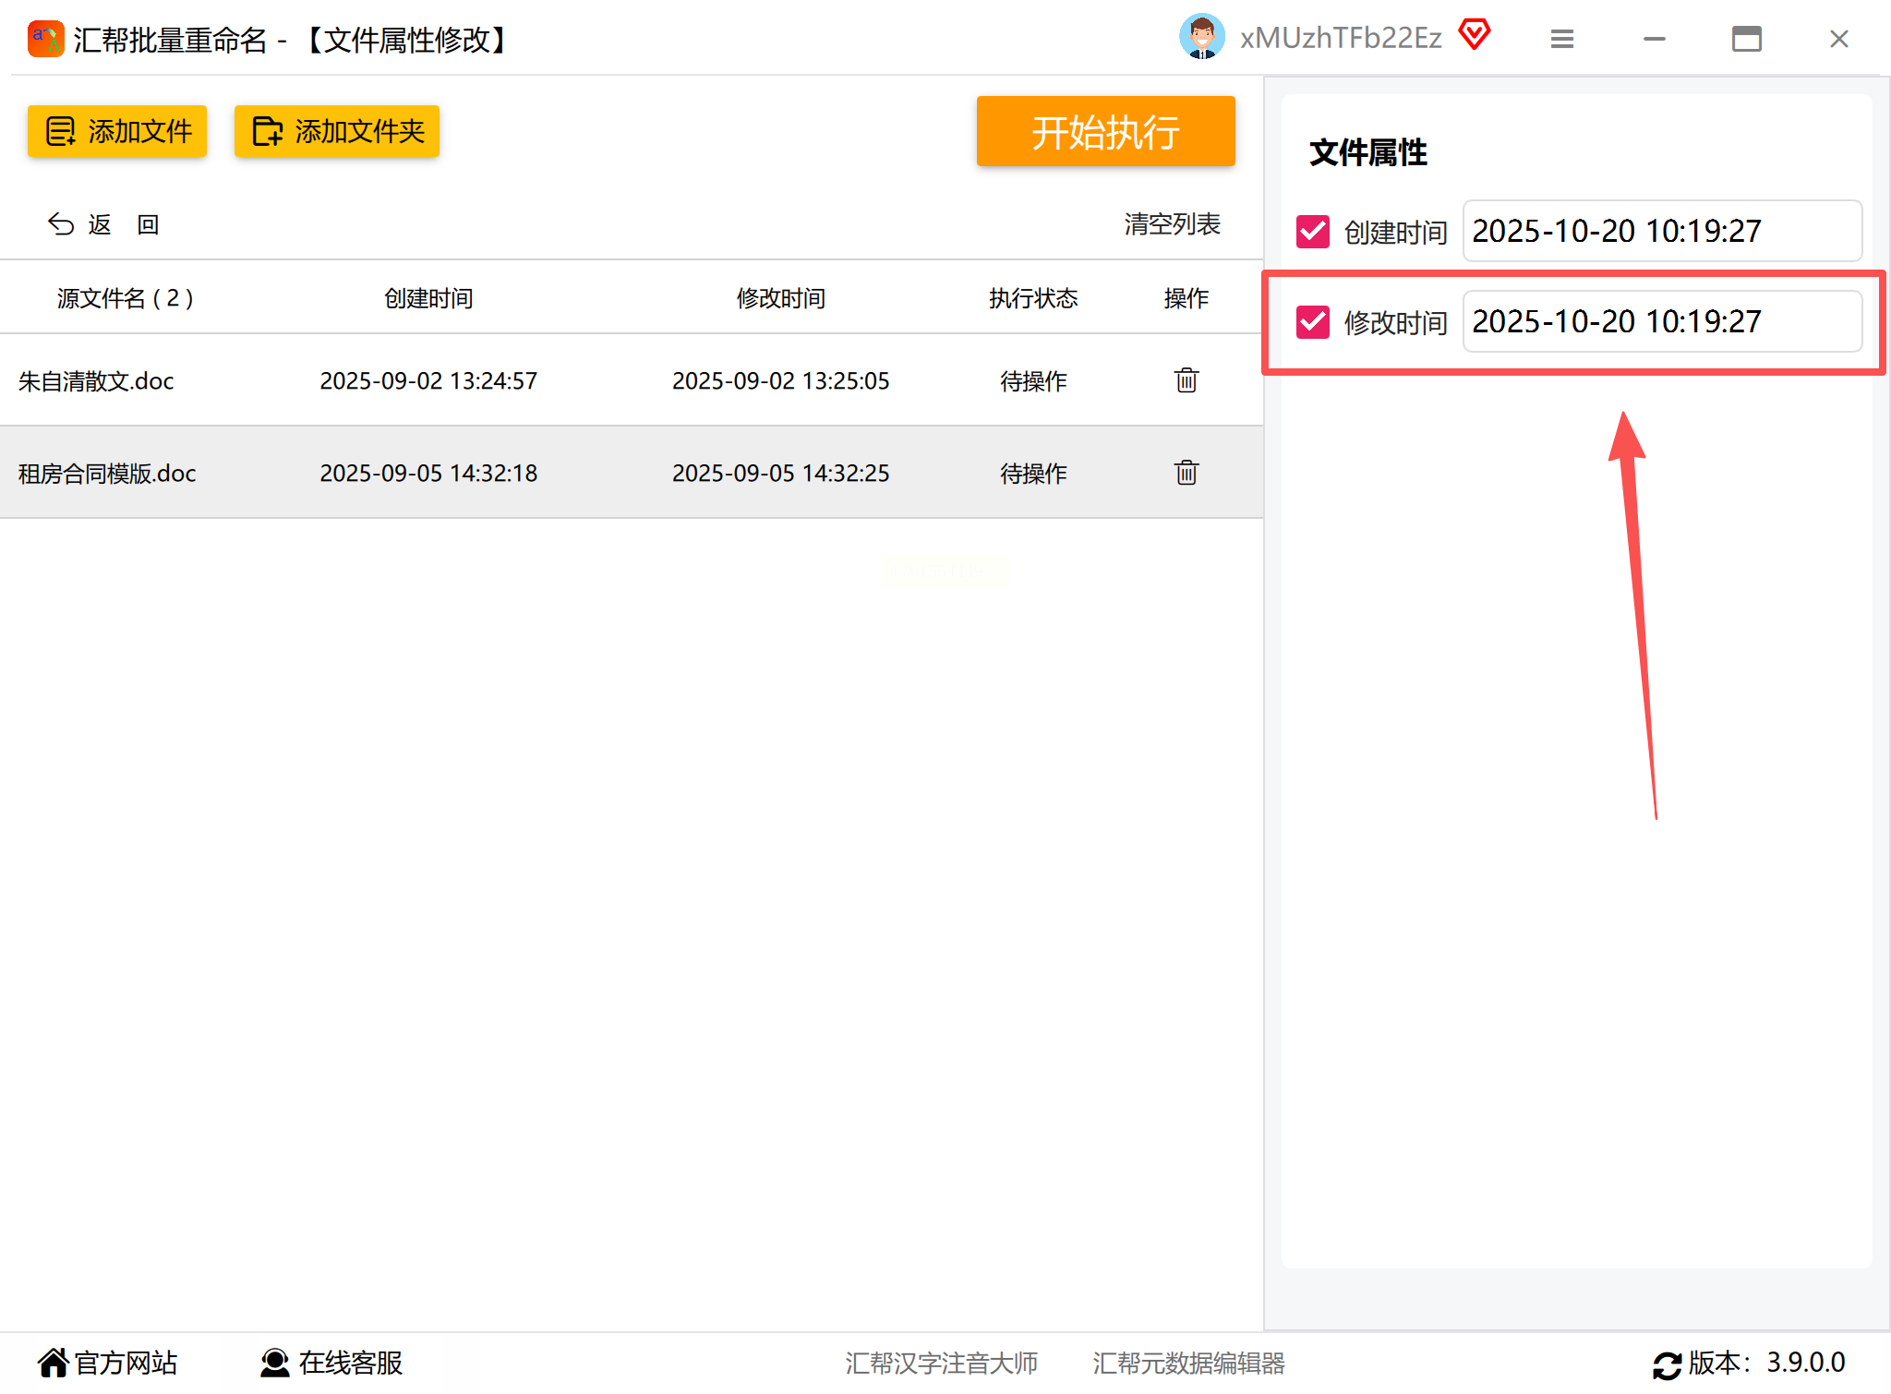
Task: Edit the 创建时间 date field
Action: point(1661,231)
